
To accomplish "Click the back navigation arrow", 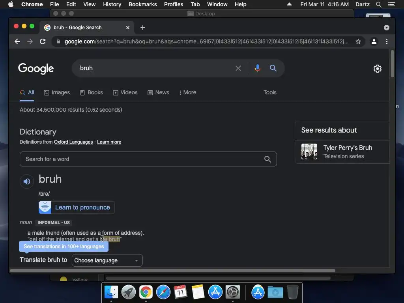I will [17, 41].
